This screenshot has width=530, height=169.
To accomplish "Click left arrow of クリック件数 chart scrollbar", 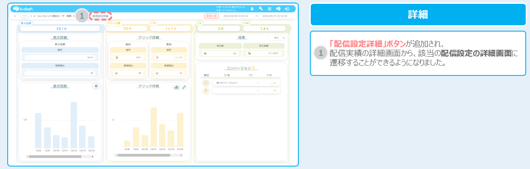I will click(116, 155).
